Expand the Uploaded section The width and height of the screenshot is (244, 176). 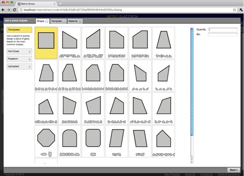(x=19, y=67)
